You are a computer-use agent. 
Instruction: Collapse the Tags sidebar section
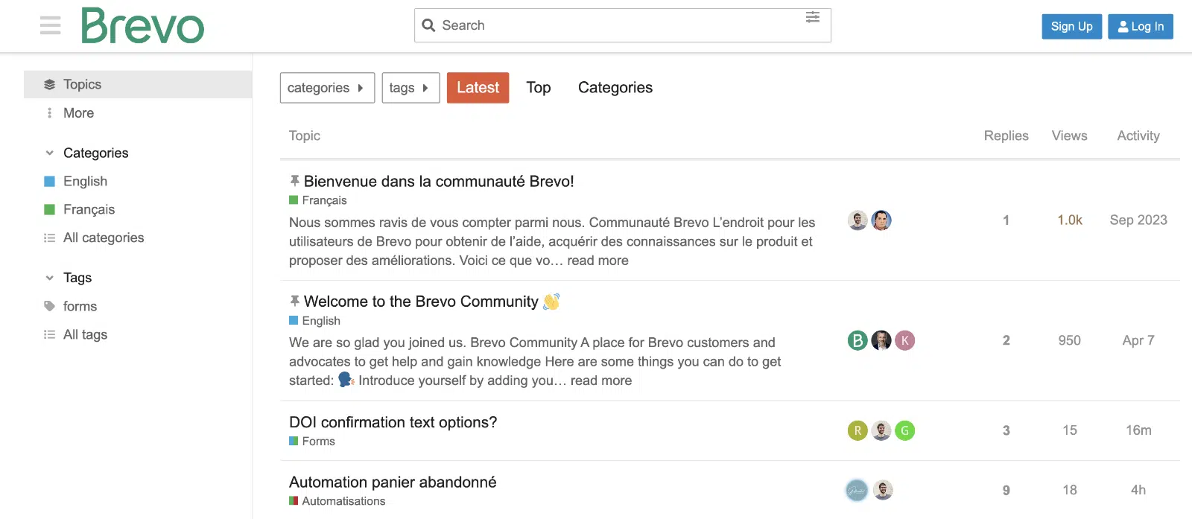(49, 278)
